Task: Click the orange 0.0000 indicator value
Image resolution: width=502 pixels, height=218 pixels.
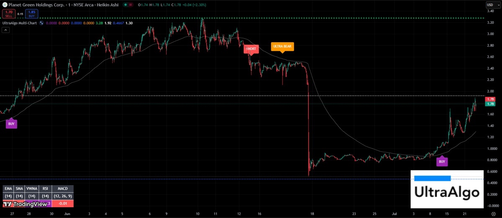Action: pyautogui.click(x=89, y=23)
